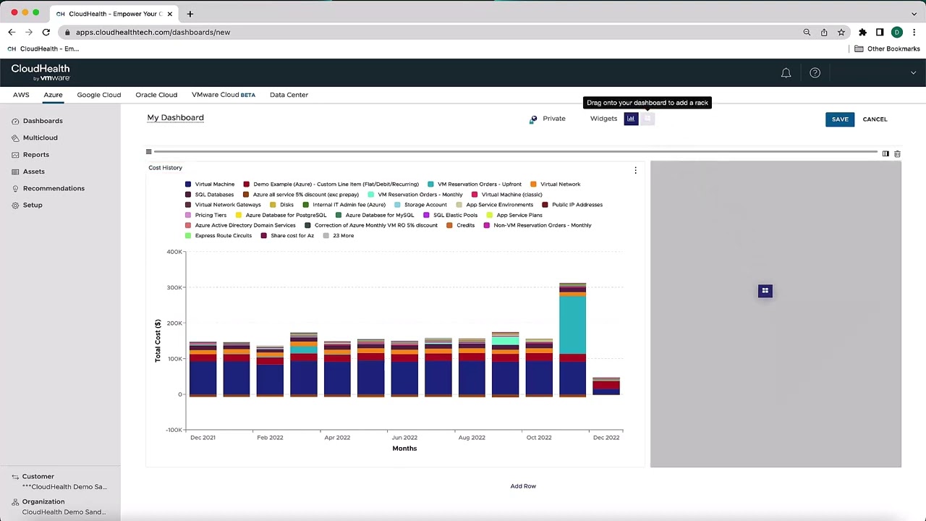Toggle Virtual Machine legend series
This screenshot has width=926, height=521.
tap(210, 185)
